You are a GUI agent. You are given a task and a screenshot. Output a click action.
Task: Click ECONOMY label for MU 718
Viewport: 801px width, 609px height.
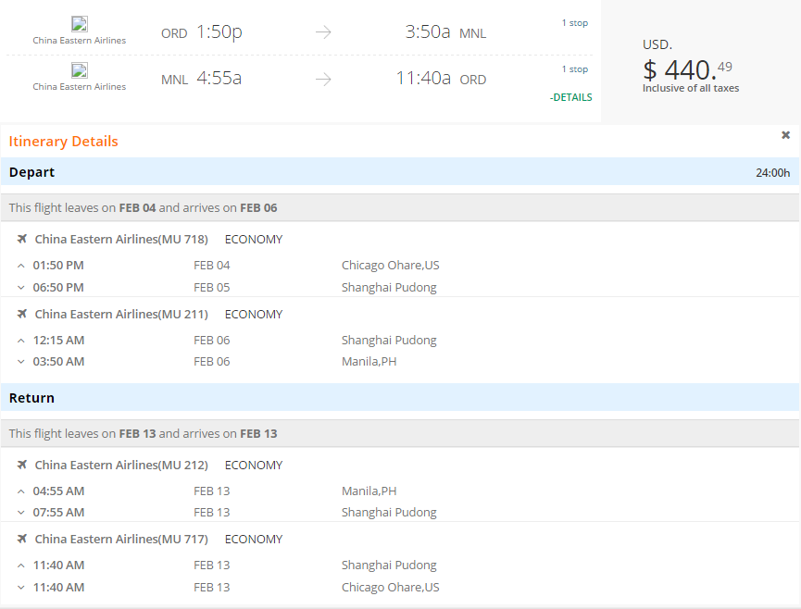254,240
